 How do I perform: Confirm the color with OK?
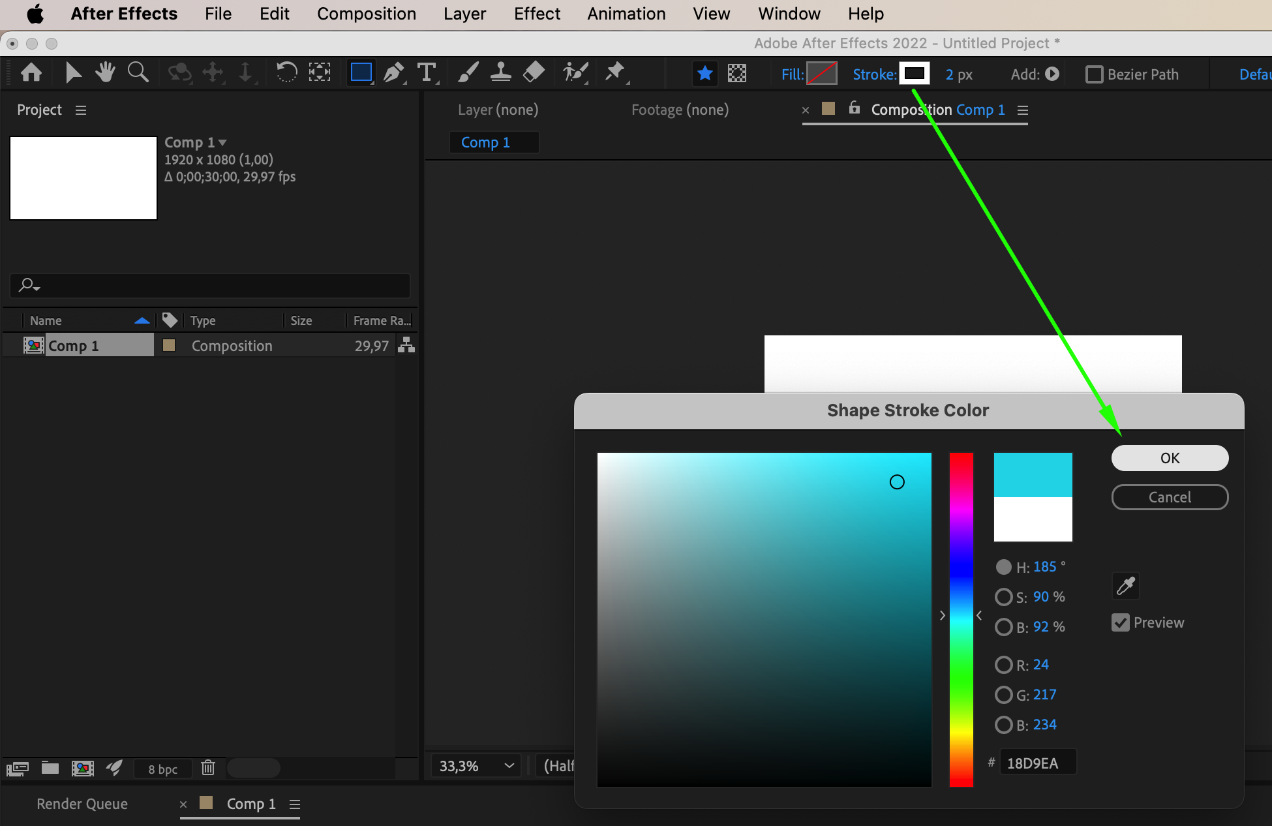(x=1170, y=458)
